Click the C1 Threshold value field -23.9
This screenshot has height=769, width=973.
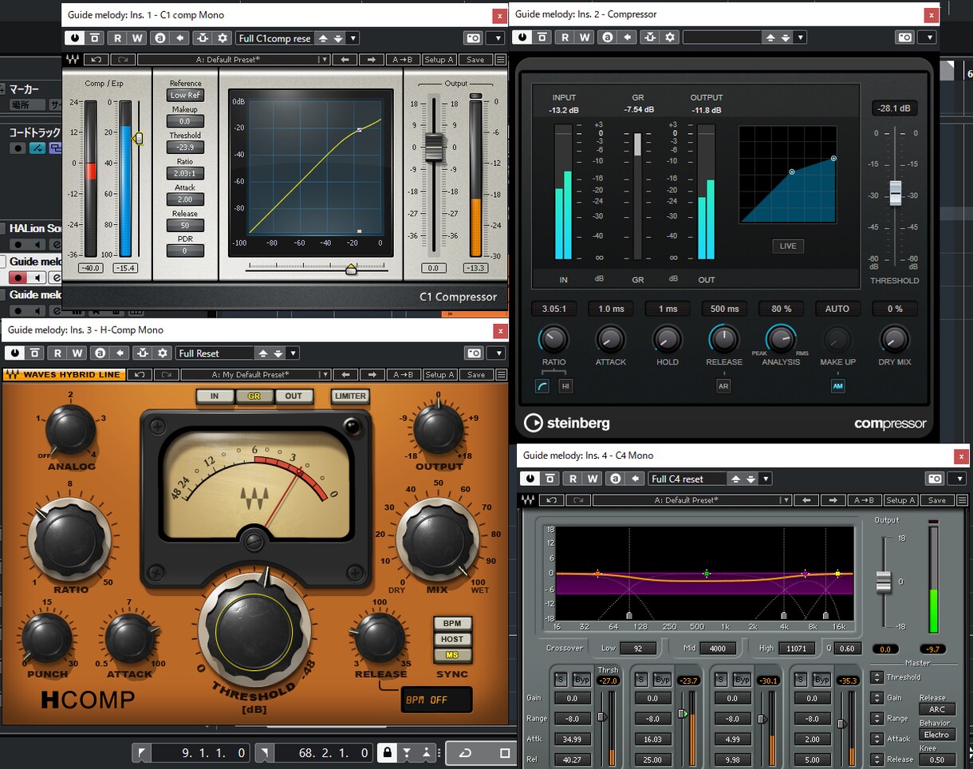click(x=185, y=148)
